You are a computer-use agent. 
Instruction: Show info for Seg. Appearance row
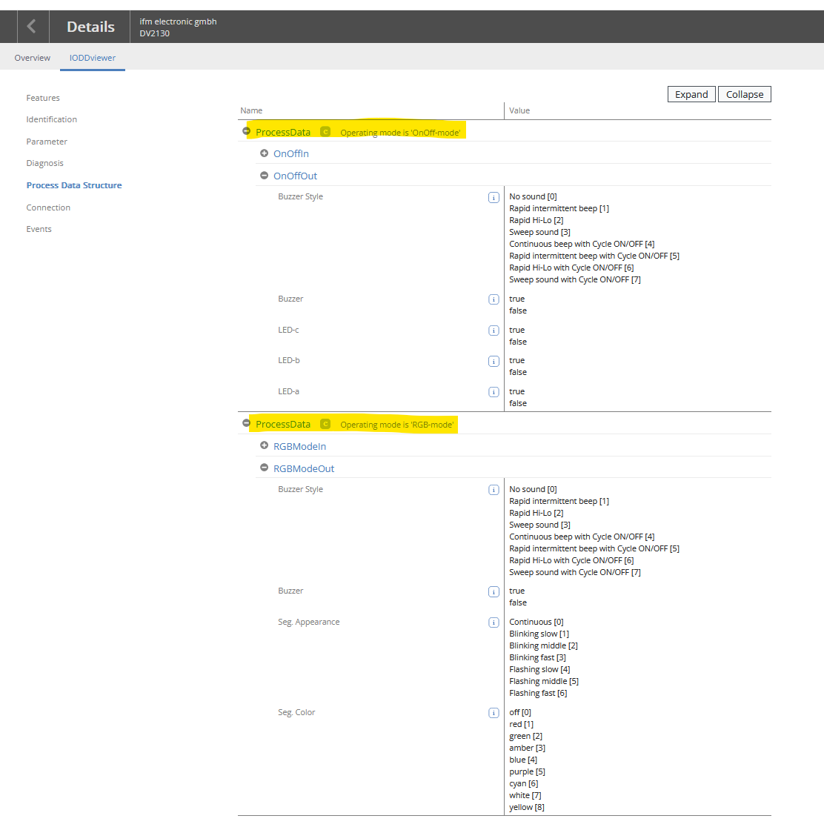494,622
